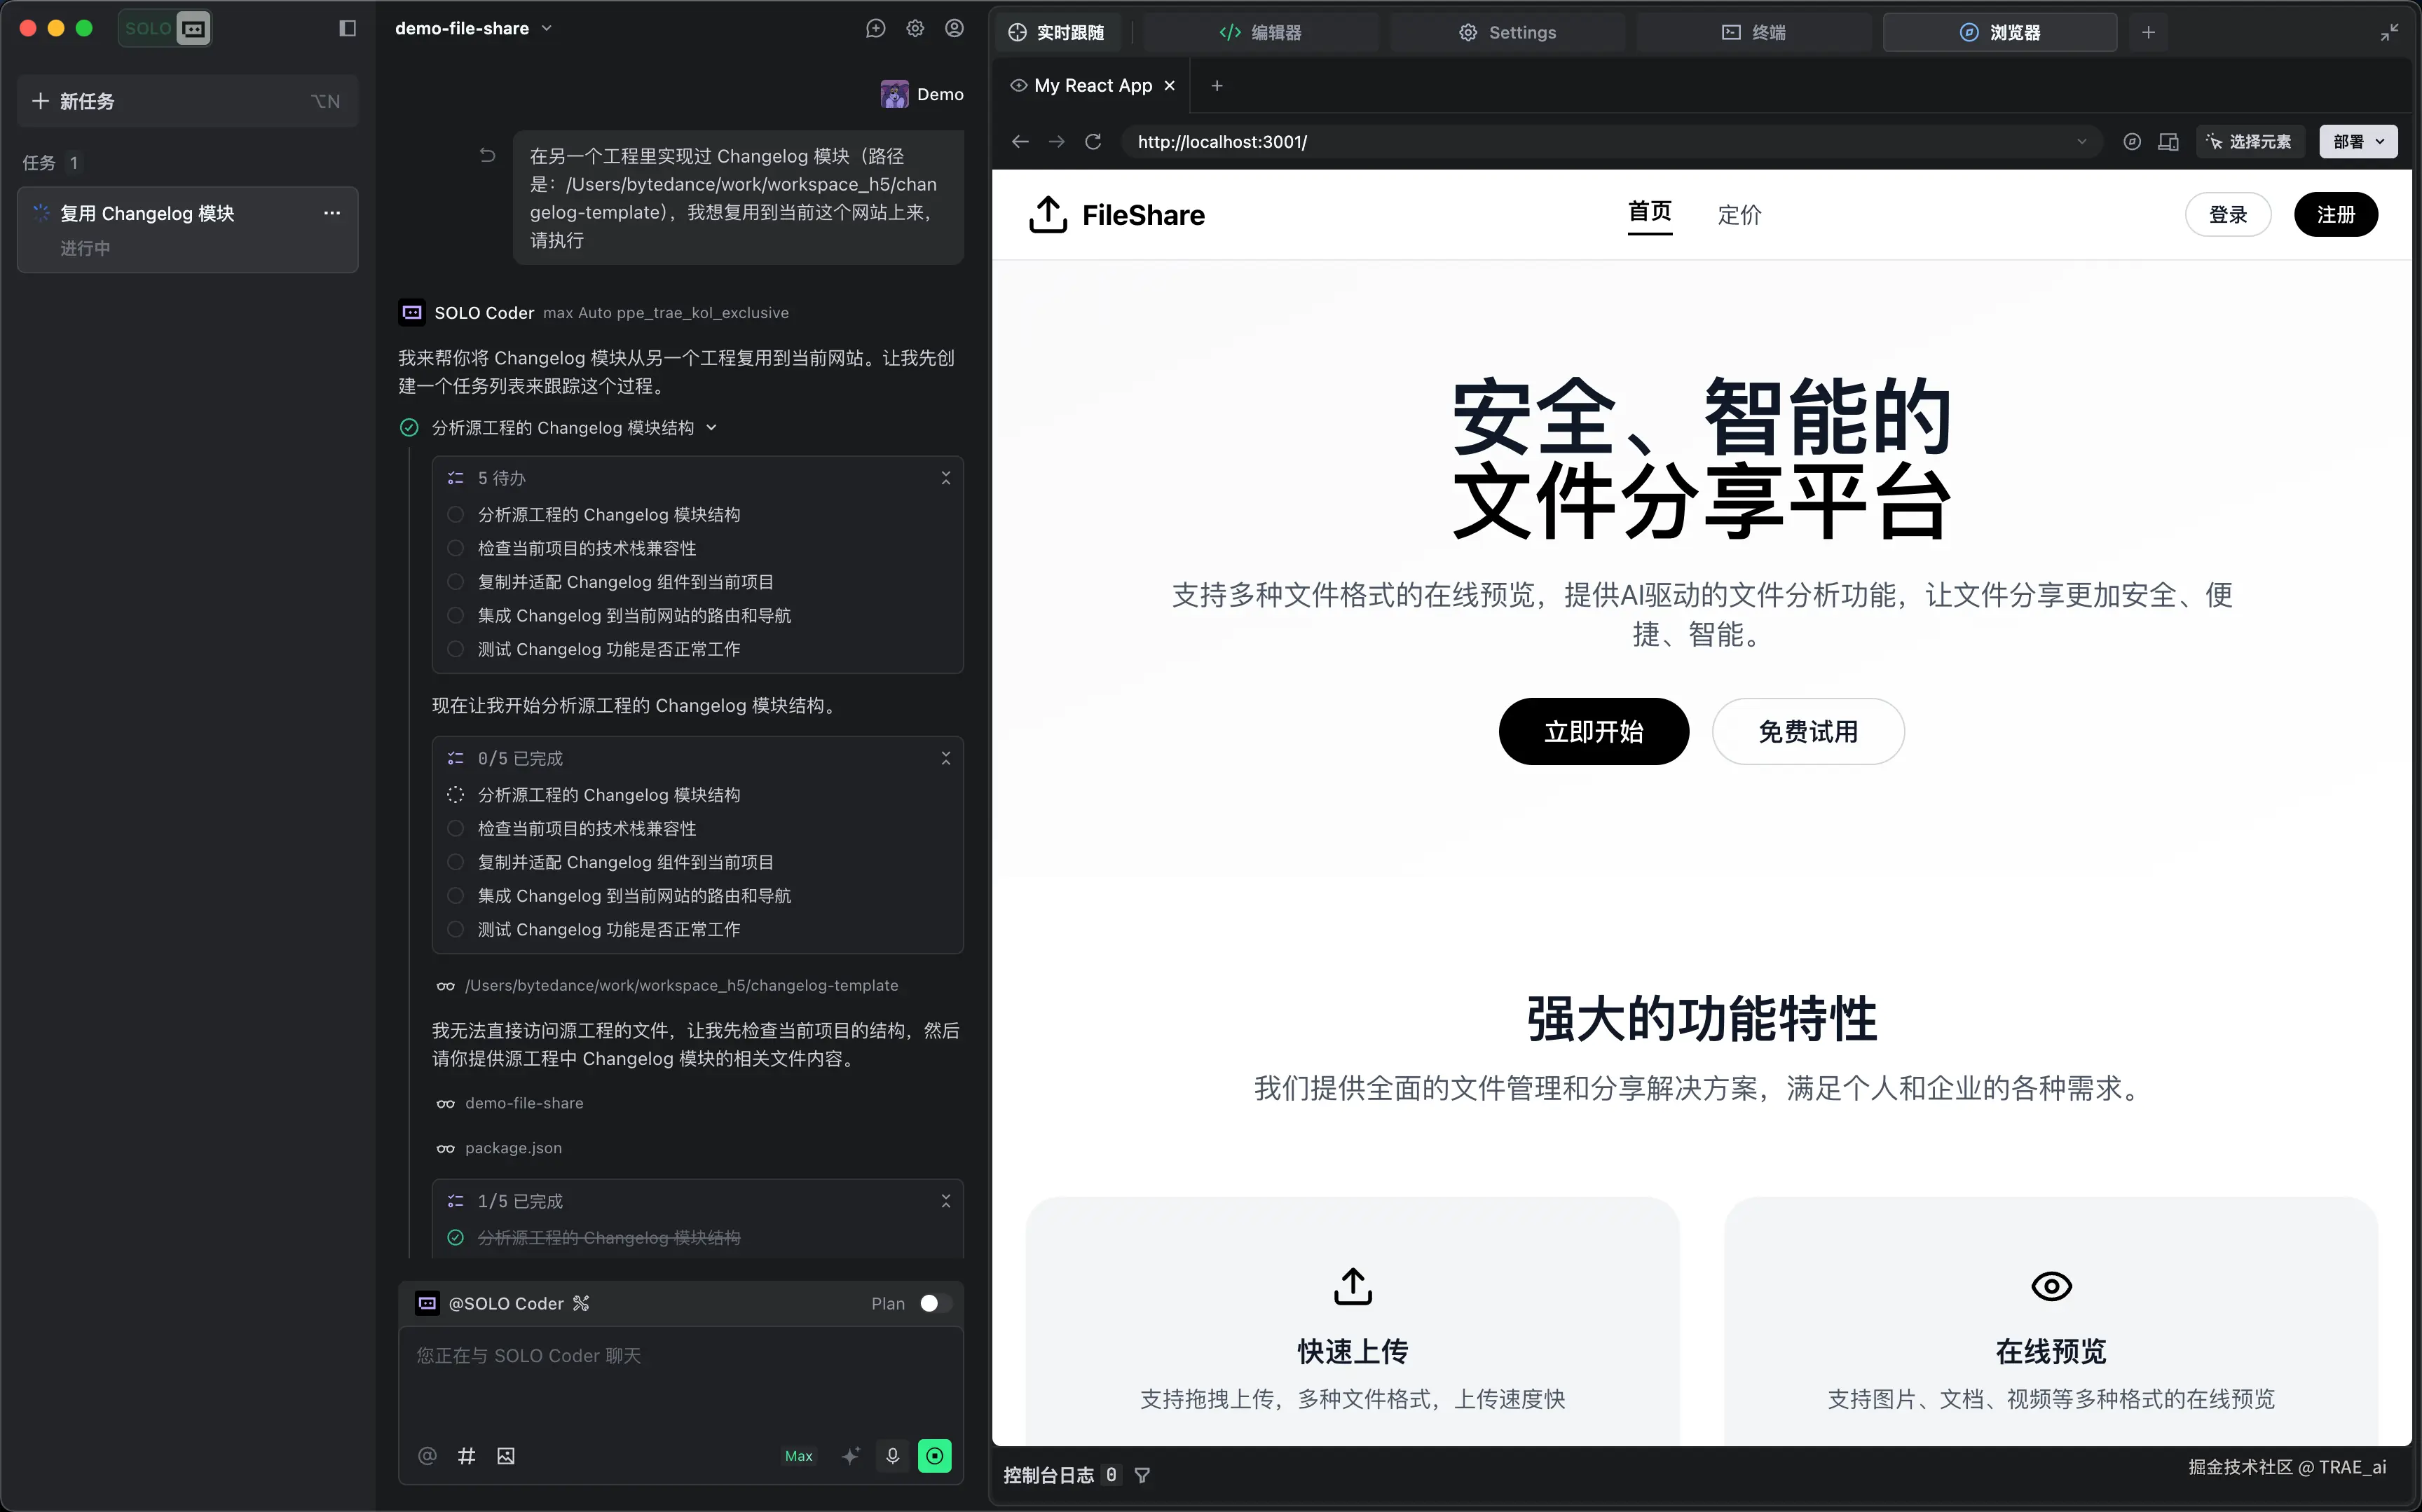Open the new chat bubble icon
Screen dimensions: 2422x1512
875,28
